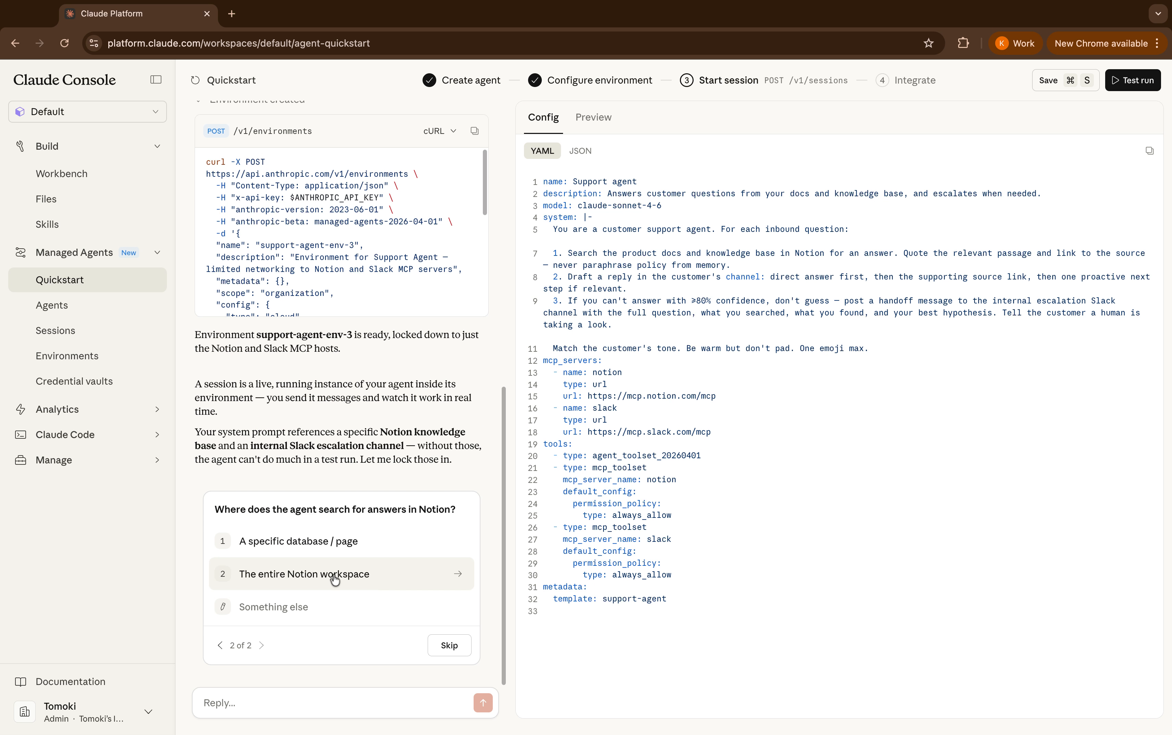Send the reply message arrow button
This screenshot has width=1172, height=735.
483,702
